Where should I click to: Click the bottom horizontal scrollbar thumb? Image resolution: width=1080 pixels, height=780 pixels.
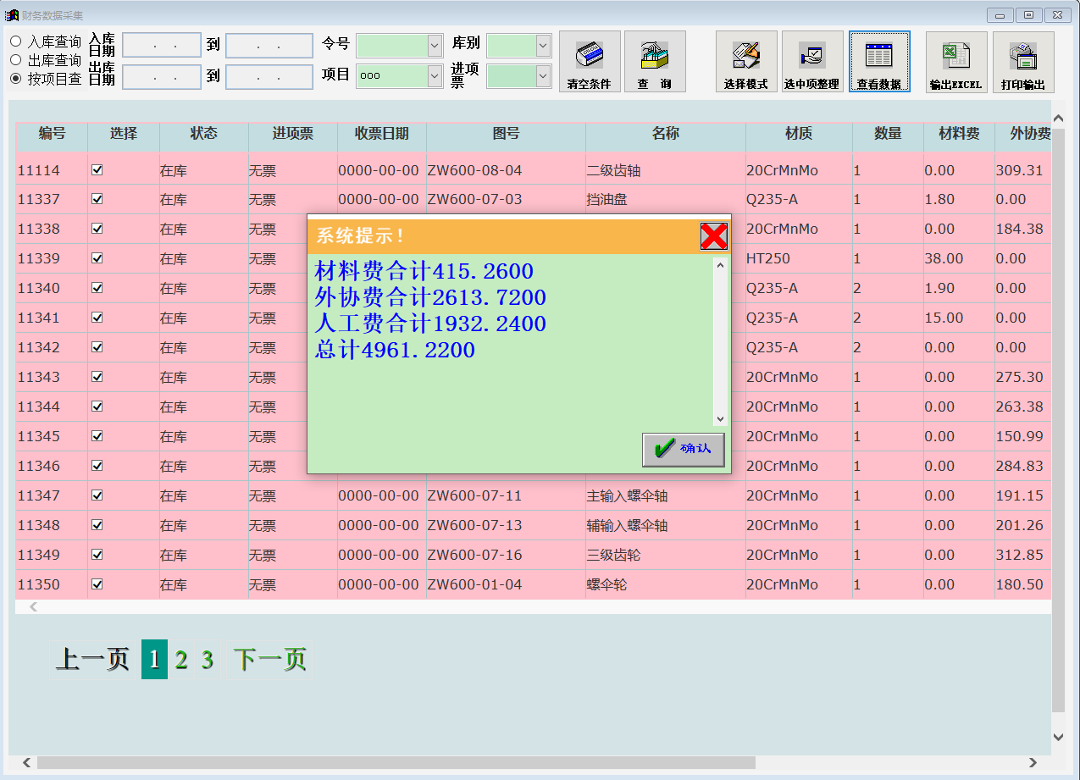click(396, 763)
